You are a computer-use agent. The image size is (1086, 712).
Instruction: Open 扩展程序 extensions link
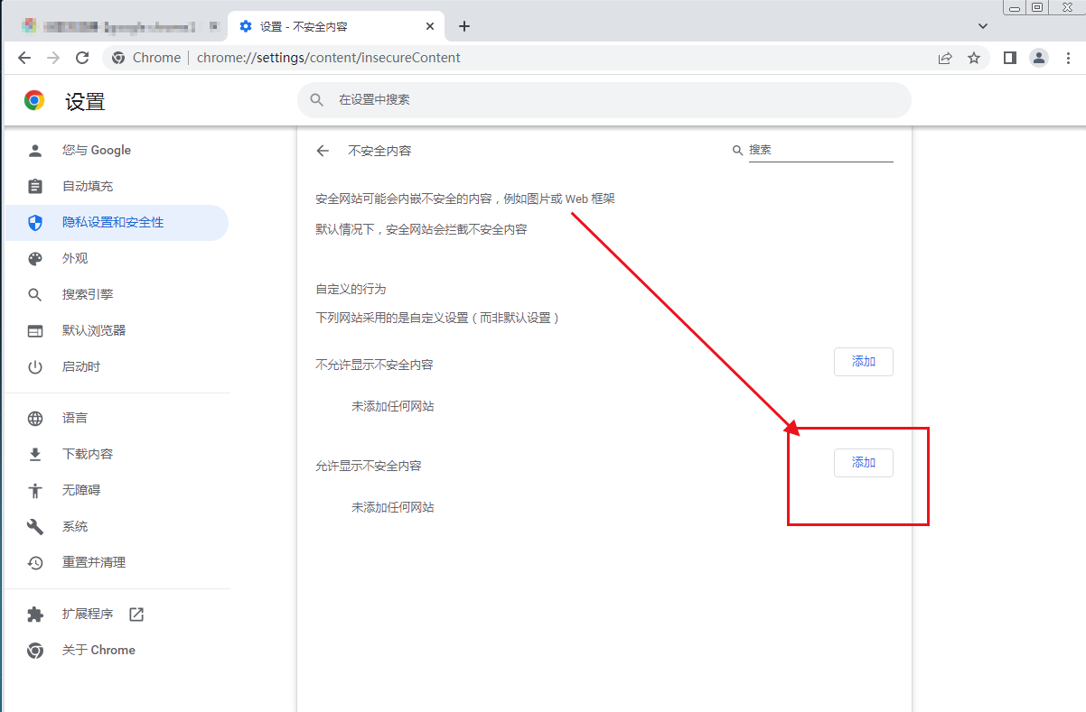[117, 614]
